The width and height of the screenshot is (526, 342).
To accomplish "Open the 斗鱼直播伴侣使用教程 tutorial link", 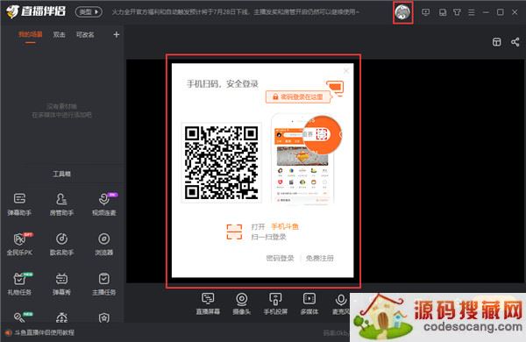I will (x=44, y=332).
